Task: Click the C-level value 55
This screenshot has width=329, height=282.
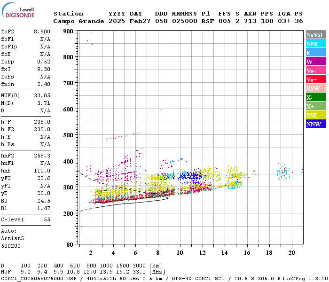Action: [x=47, y=219]
